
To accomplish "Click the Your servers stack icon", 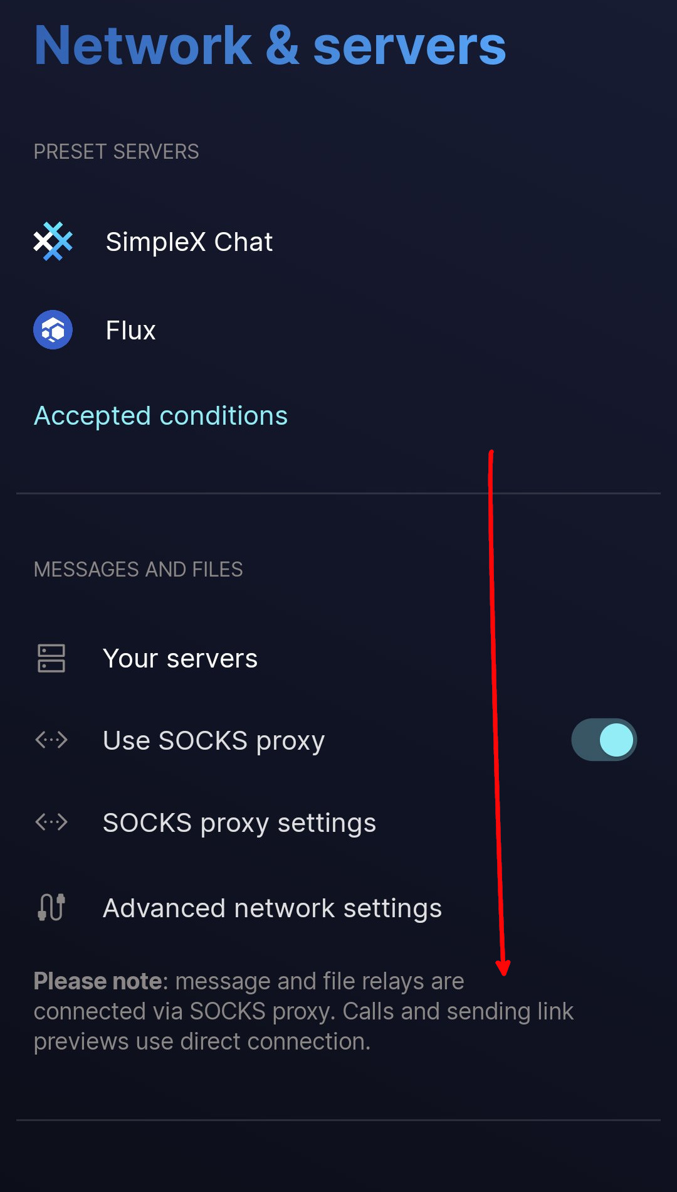I will click(x=51, y=658).
